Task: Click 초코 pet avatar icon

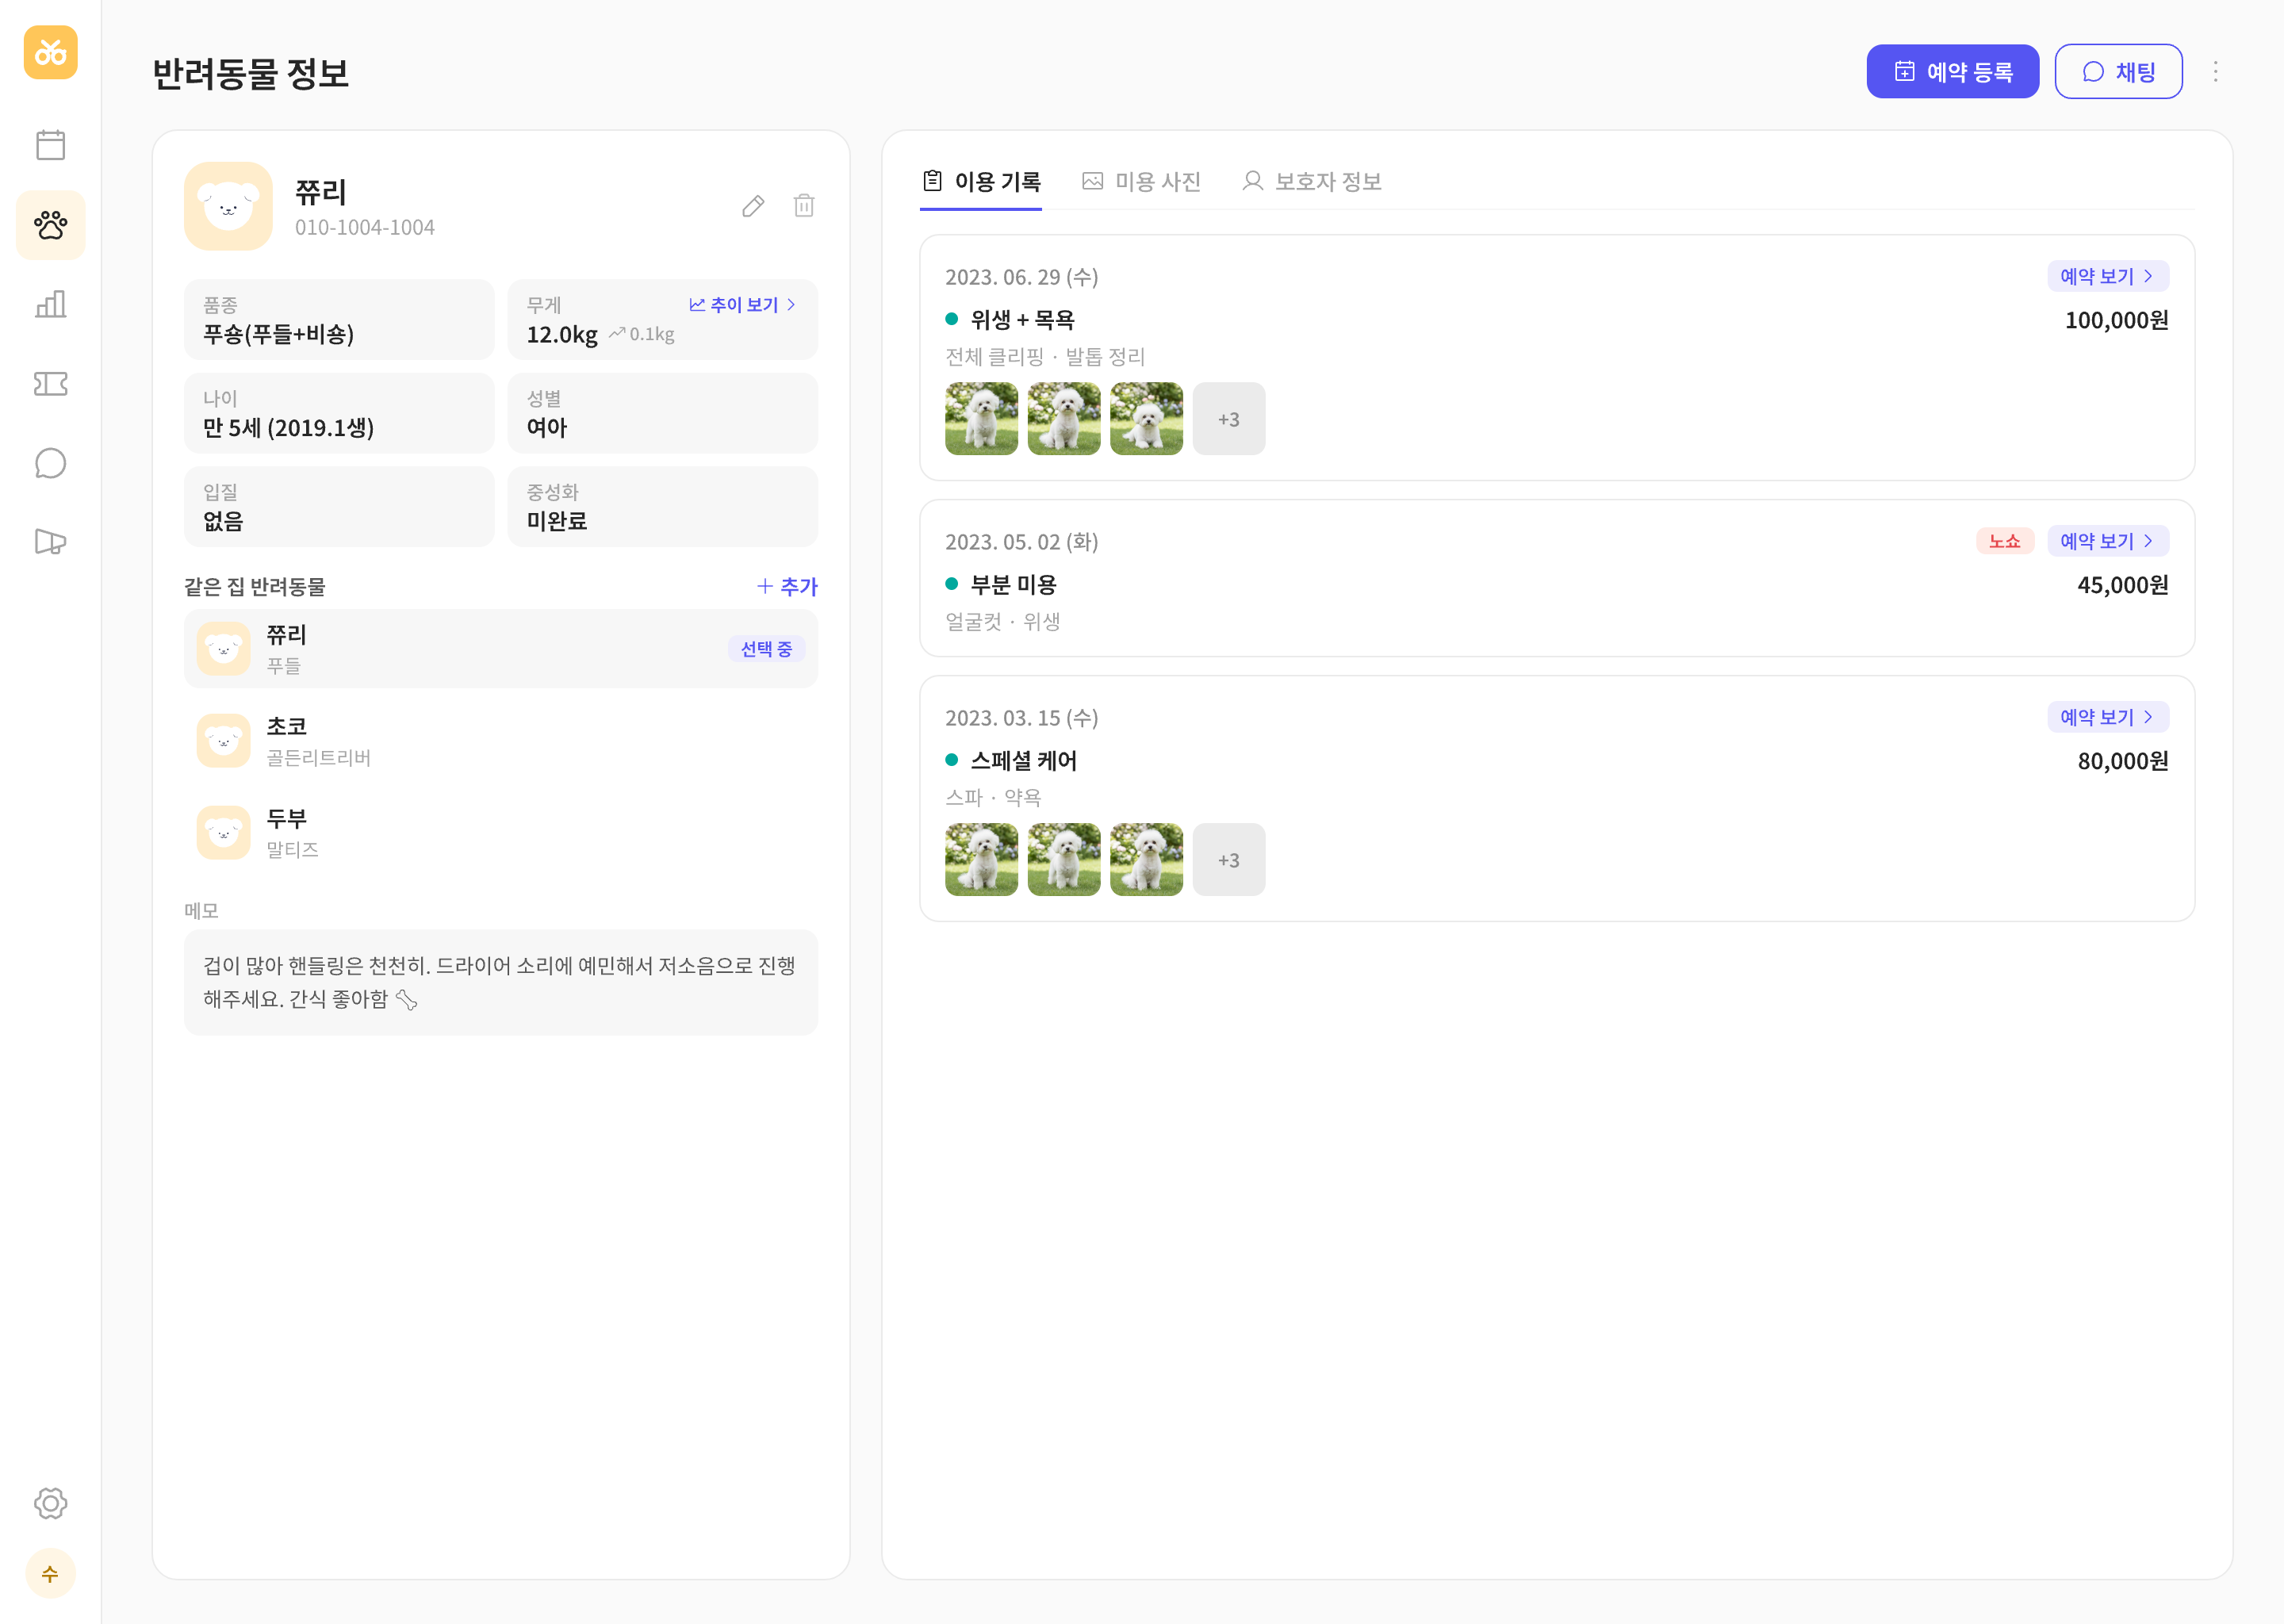Action: point(223,741)
